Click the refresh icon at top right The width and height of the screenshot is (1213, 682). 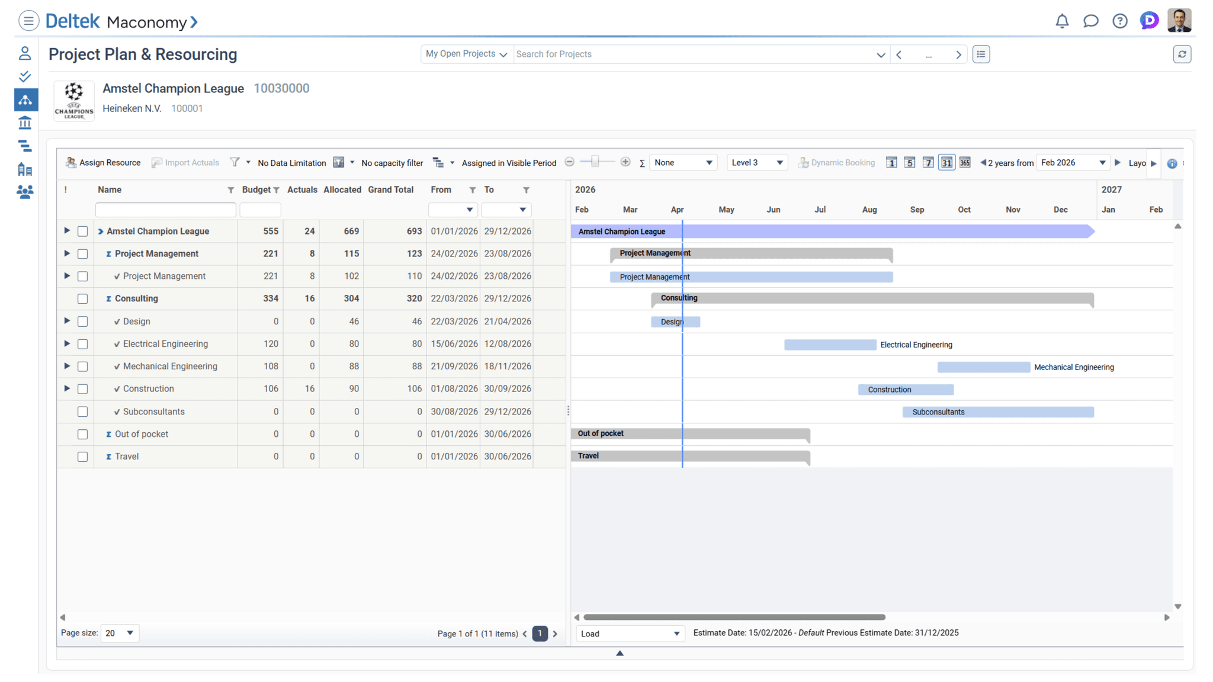pos(1182,54)
